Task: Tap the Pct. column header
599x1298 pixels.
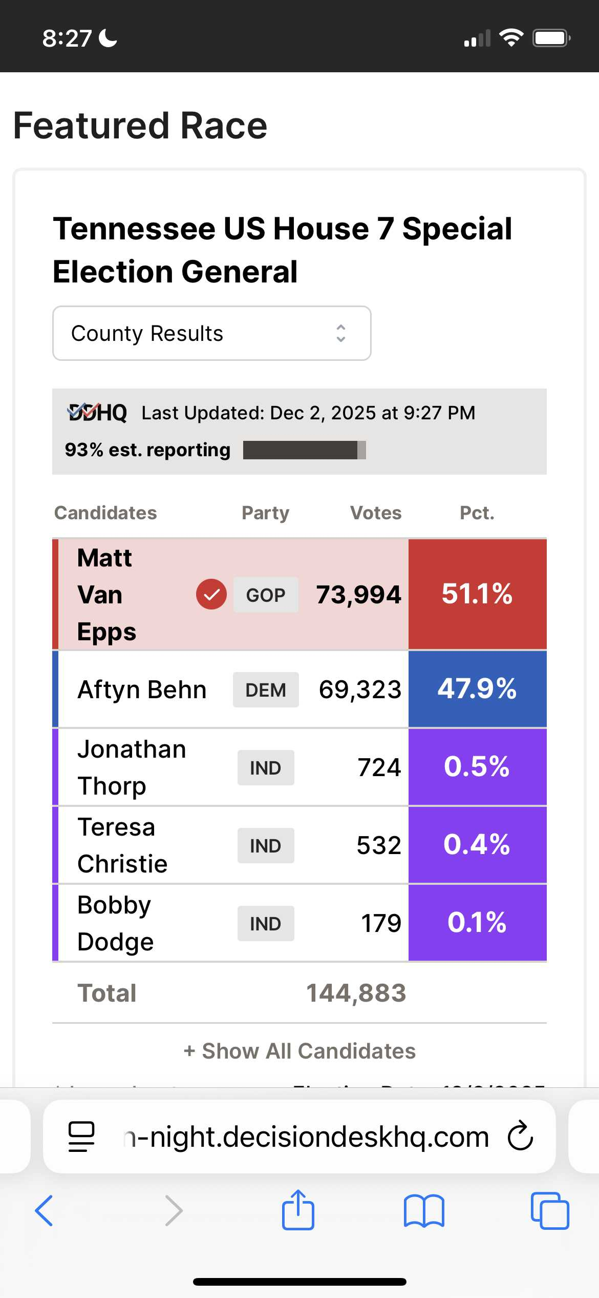Action: [477, 513]
